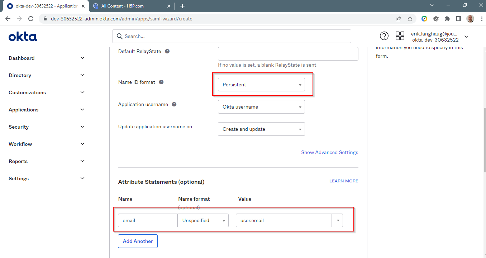Click the browser side panel icon
Viewport: 486px width, 258px height.
pyautogui.click(x=458, y=19)
